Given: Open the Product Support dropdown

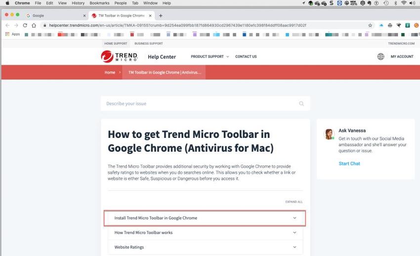Looking at the screenshot, I should point(210,56).
